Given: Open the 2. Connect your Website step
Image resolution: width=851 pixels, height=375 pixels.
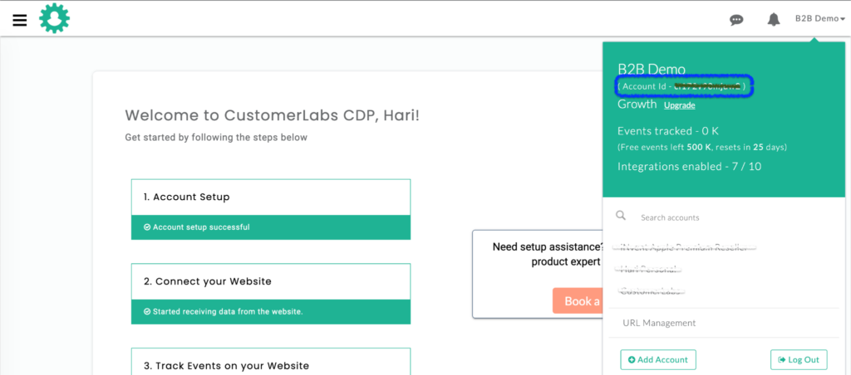Looking at the screenshot, I should point(271,282).
